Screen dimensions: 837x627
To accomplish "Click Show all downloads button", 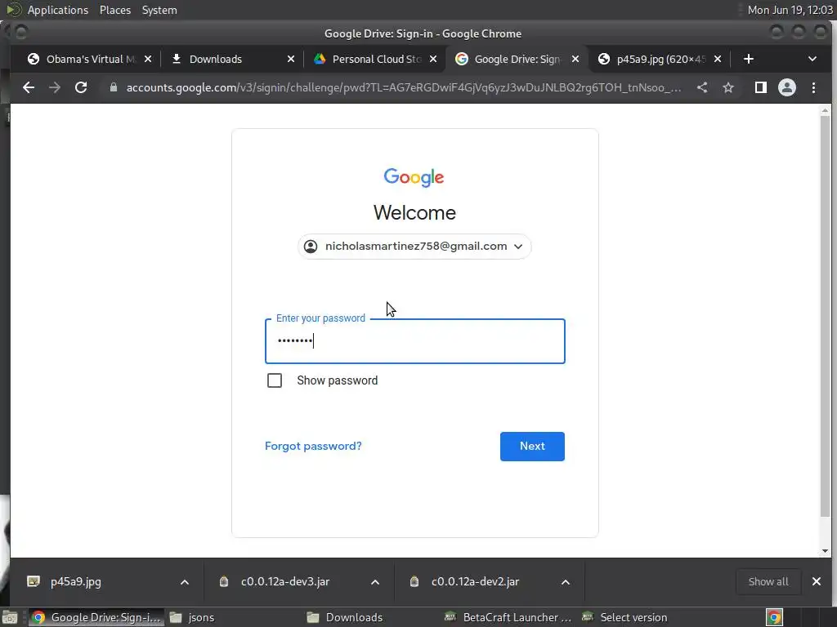I will [768, 581].
